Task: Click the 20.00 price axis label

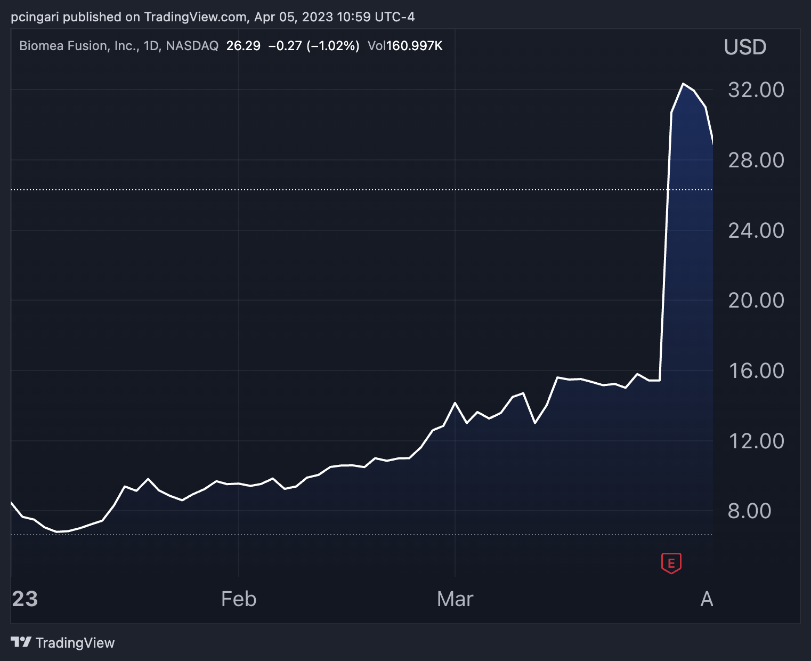Action: (x=756, y=300)
